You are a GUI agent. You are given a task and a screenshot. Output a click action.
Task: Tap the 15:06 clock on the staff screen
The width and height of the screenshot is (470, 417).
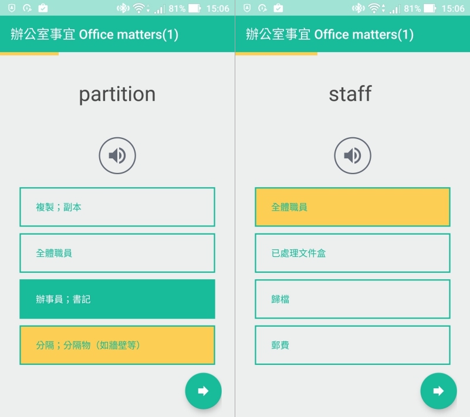click(x=453, y=8)
